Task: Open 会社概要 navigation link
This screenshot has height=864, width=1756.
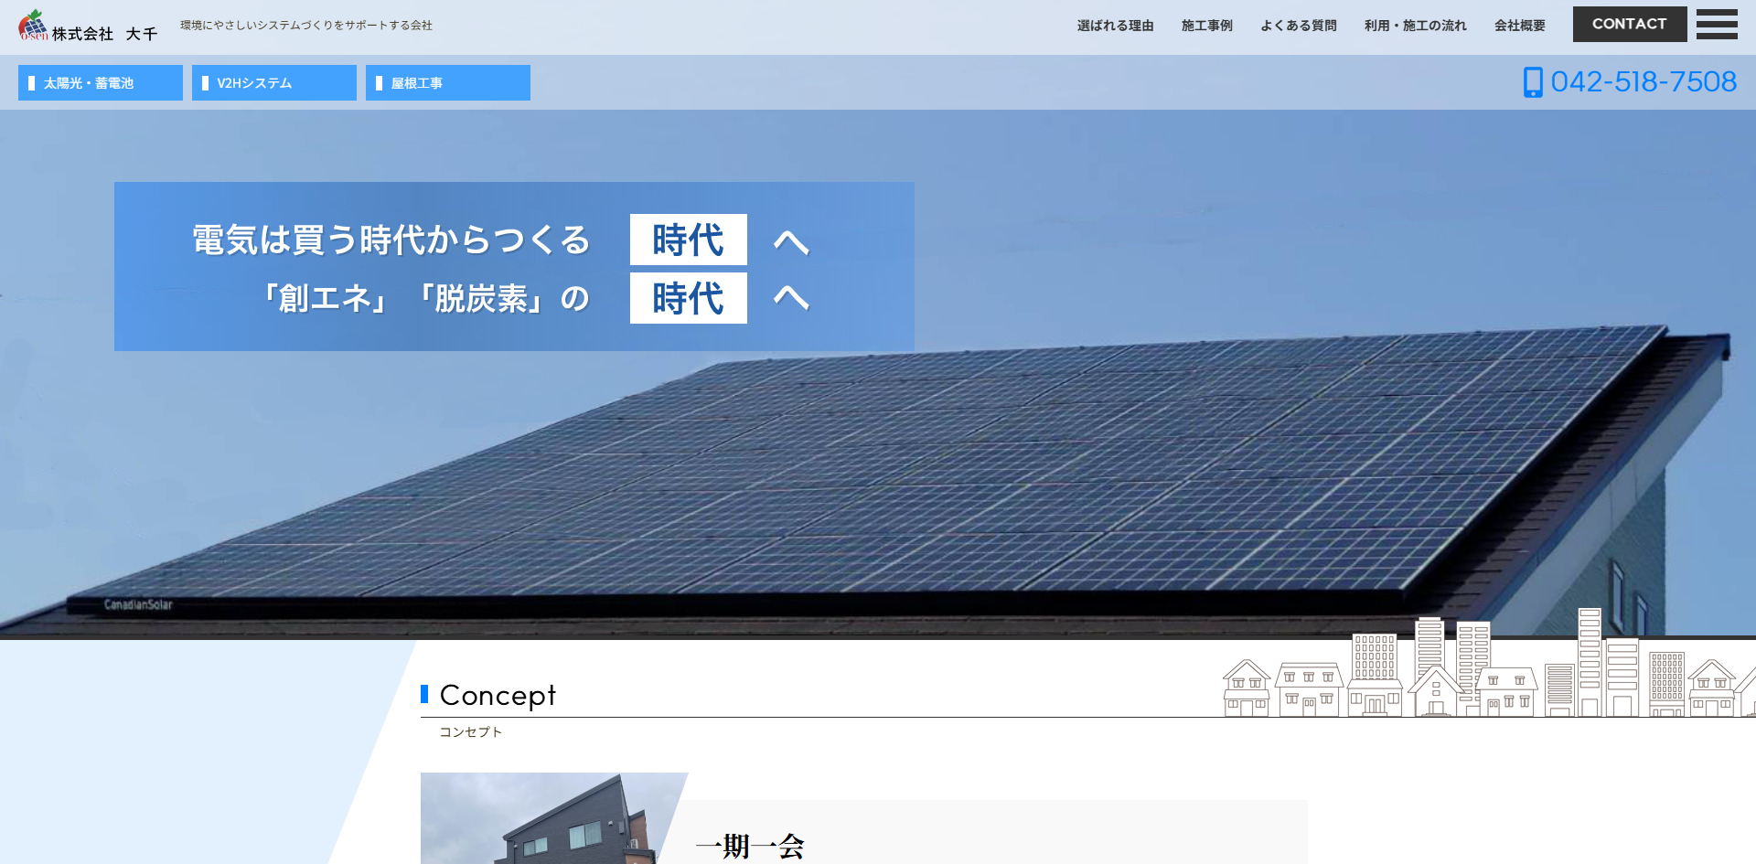Action: [1519, 26]
